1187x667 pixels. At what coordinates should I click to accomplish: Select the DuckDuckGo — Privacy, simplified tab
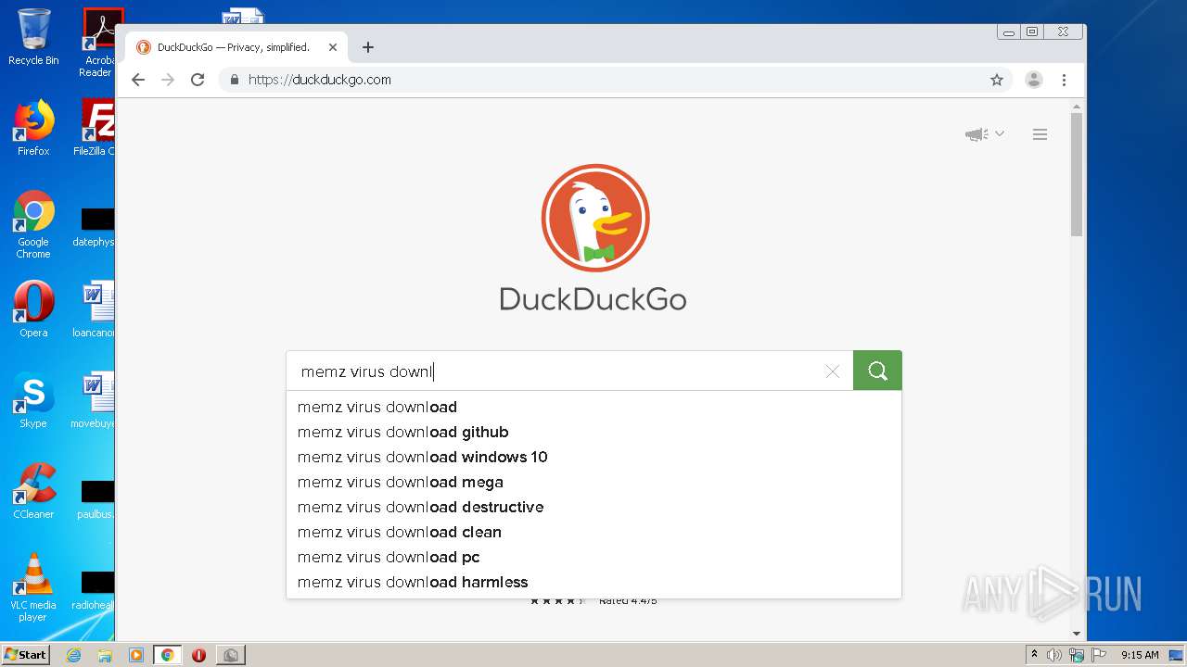(x=236, y=47)
